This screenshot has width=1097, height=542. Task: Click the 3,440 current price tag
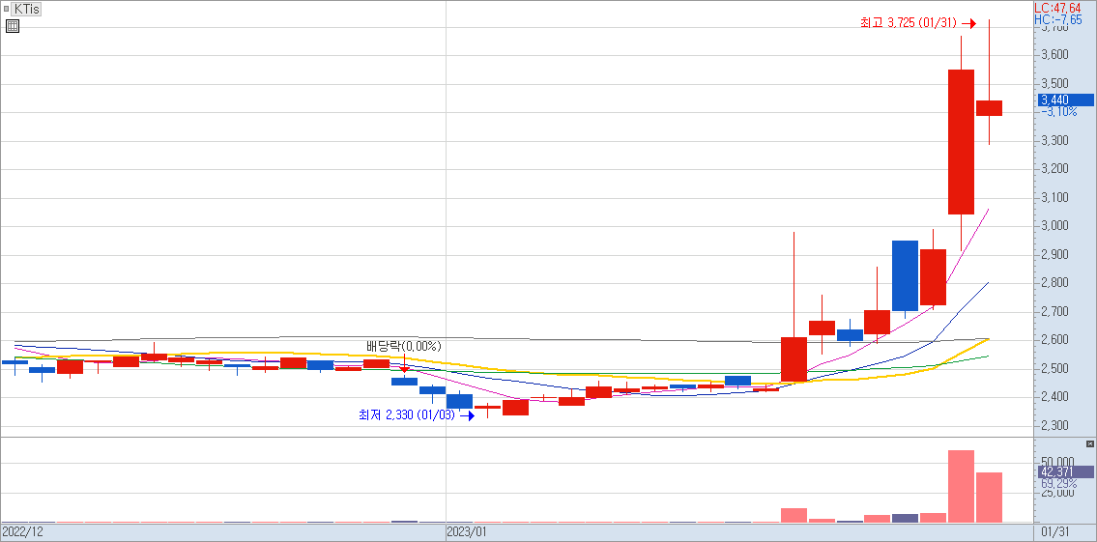click(x=1064, y=100)
